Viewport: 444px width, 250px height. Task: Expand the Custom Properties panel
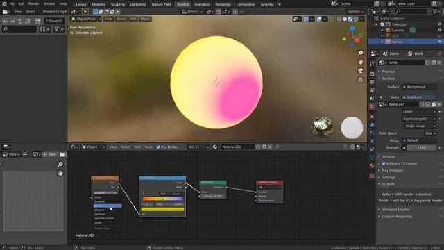click(x=397, y=217)
